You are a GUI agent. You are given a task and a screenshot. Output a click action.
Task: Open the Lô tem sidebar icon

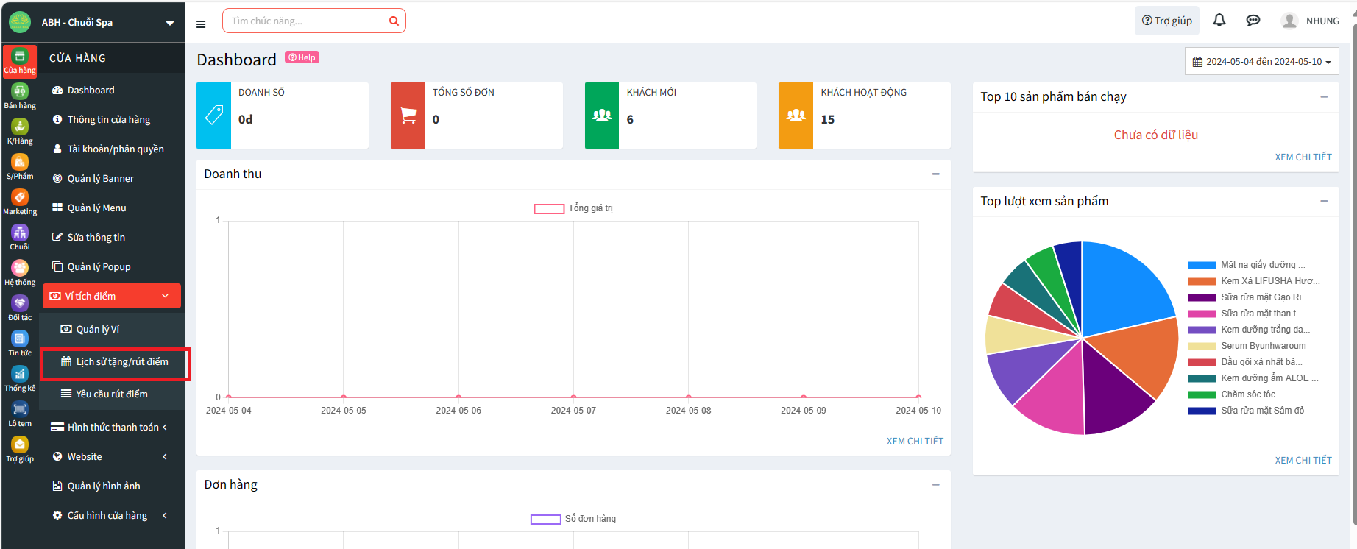coord(20,414)
